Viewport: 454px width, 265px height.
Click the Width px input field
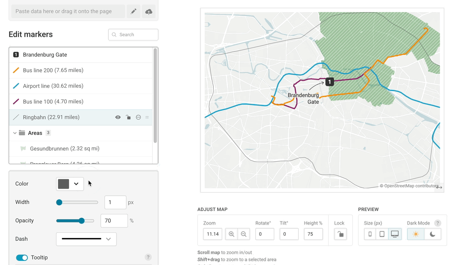[x=115, y=202]
